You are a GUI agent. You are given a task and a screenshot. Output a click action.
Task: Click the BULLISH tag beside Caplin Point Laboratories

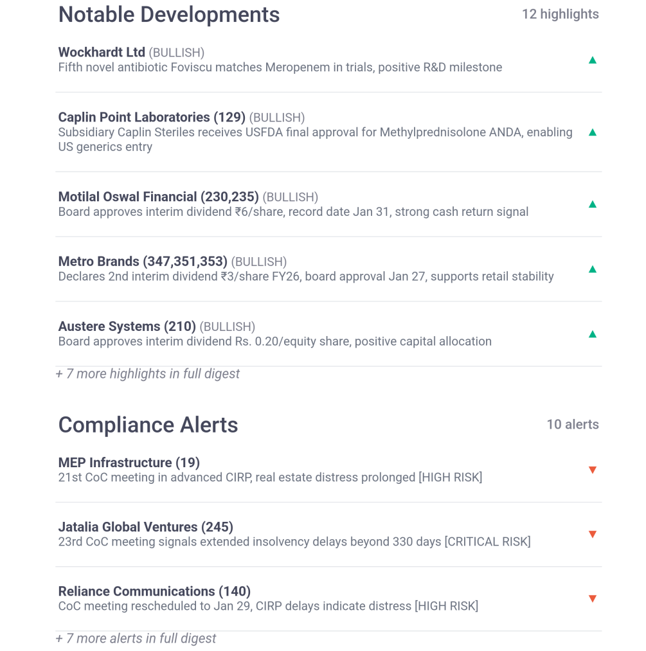[x=277, y=118]
